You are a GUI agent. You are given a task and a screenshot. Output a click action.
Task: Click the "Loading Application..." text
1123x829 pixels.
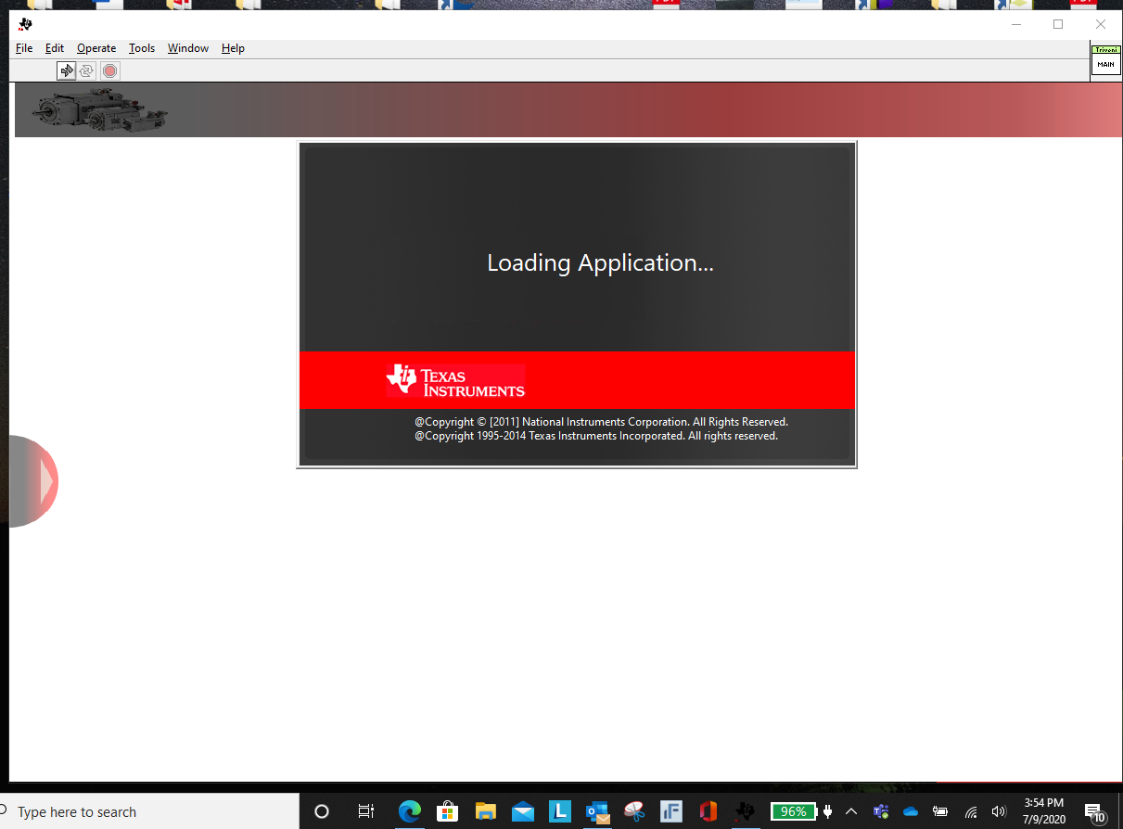(600, 263)
